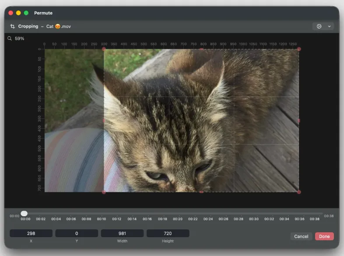This screenshot has height=256, width=344.
Task: Click the 00:38 end time label
Action: click(329, 216)
